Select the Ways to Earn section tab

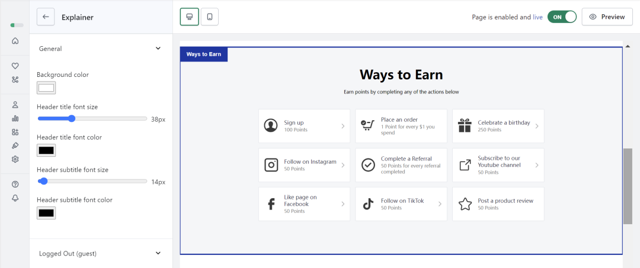click(204, 54)
